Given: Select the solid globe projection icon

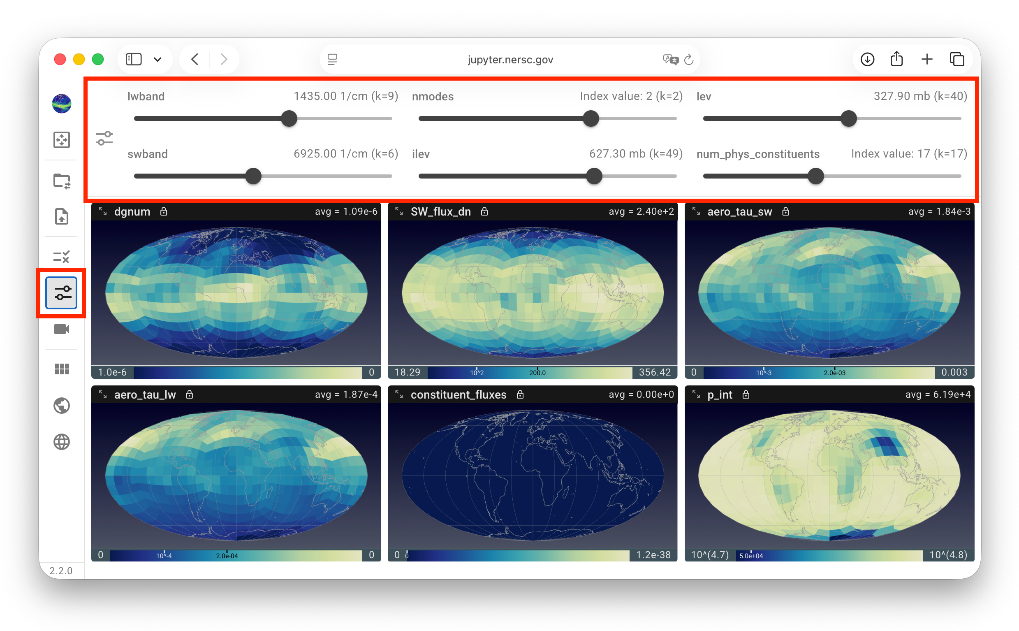Looking at the screenshot, I should pyautogui.click(x=61, y=406).
